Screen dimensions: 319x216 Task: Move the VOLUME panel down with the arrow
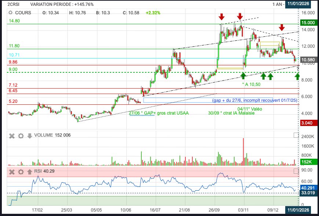(x=30, y=136)
